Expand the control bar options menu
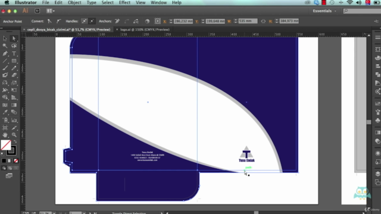This screenshot has width=381, height=214. [376, 21]
